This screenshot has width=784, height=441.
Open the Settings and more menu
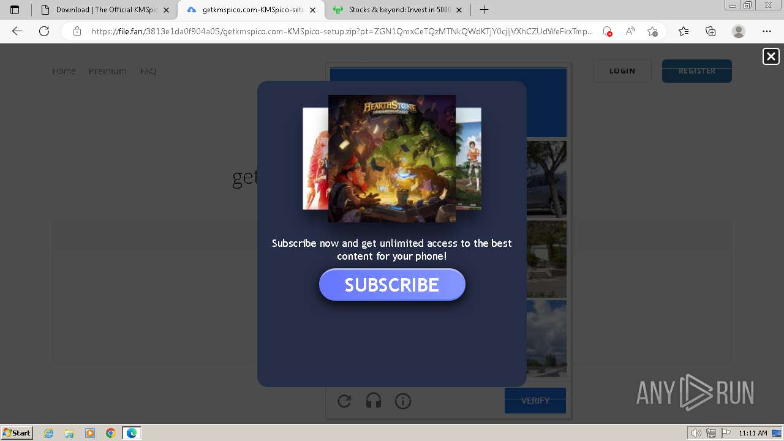[x=767, y=31]
